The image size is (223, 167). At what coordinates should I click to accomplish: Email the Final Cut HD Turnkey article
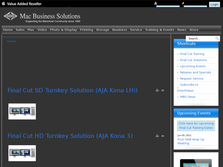163,136
